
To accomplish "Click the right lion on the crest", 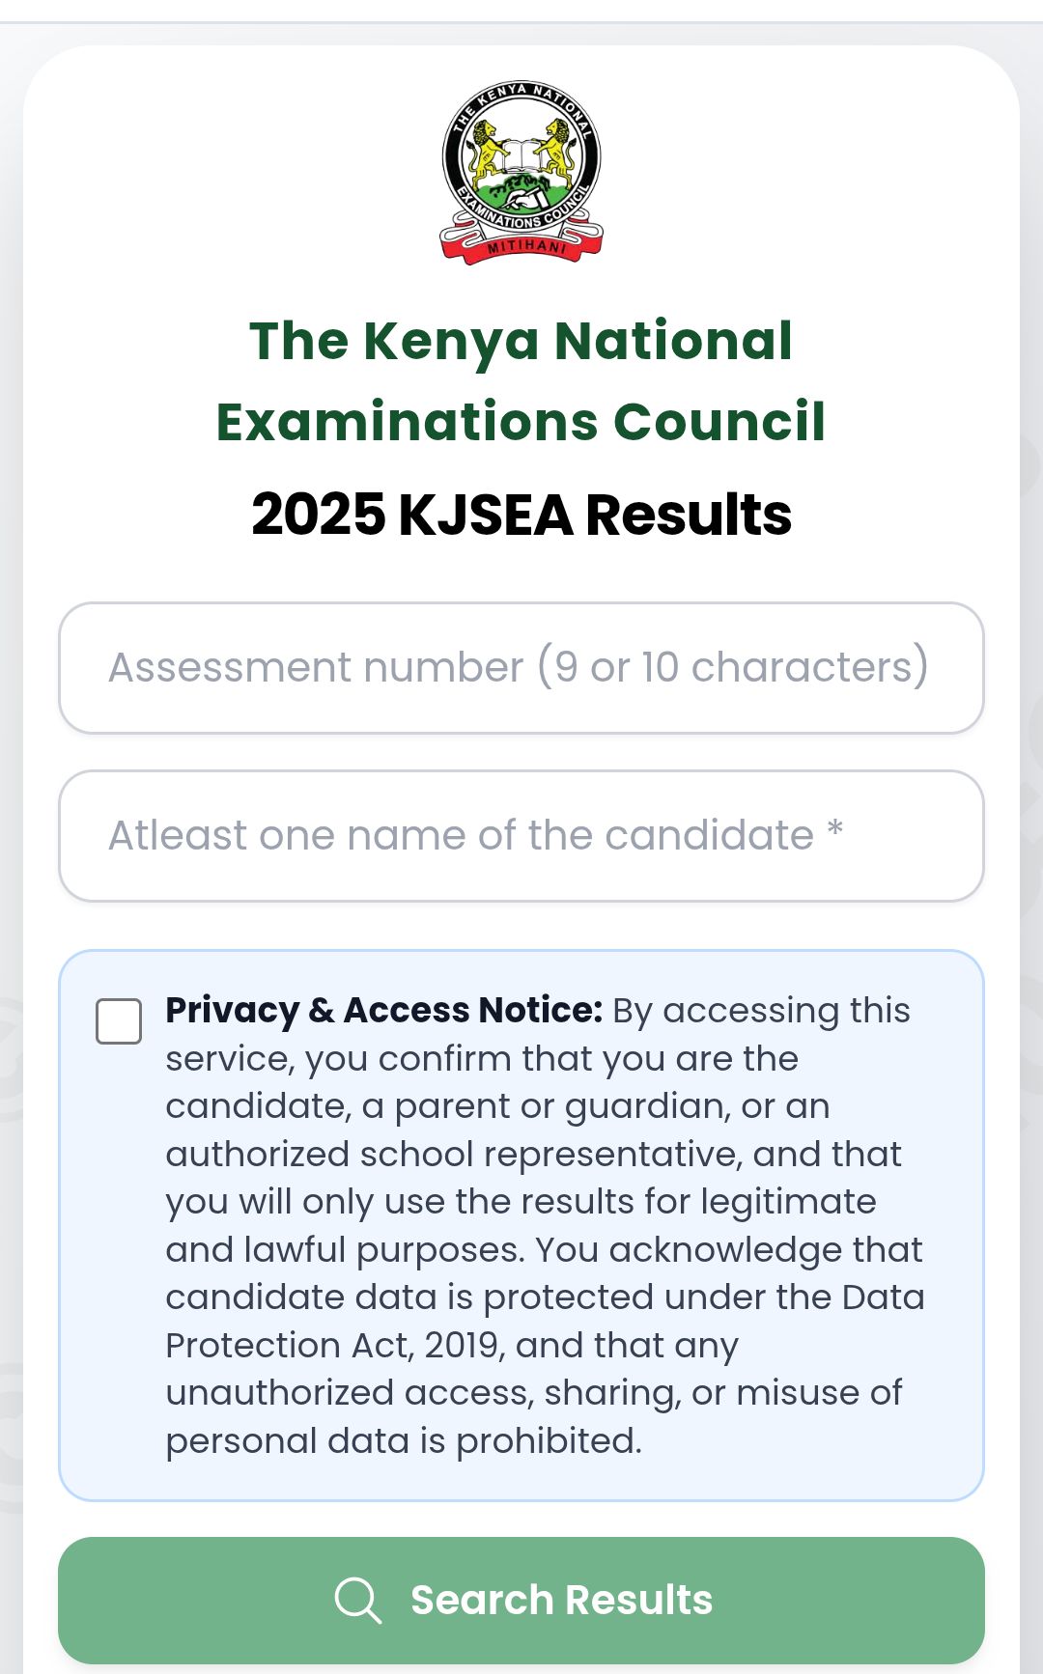I will (x=556, y=146).
